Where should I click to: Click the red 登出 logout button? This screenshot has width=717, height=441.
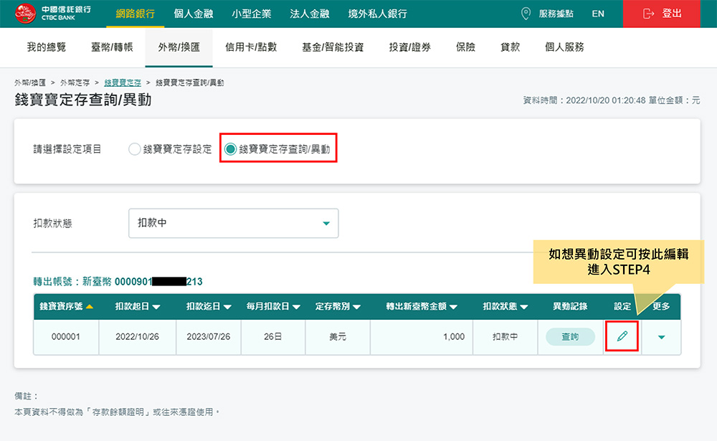(x=662, y=14)
